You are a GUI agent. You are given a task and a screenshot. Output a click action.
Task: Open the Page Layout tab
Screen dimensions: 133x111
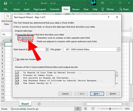[x=40, y=9]
